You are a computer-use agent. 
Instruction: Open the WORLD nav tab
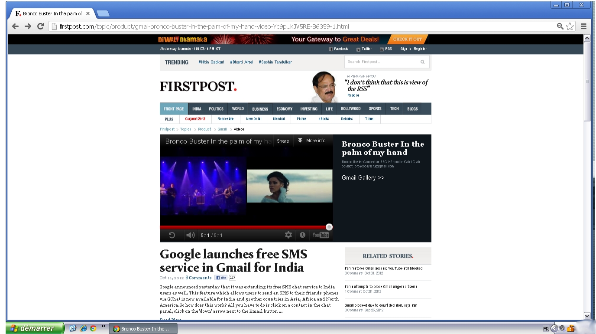238,109
